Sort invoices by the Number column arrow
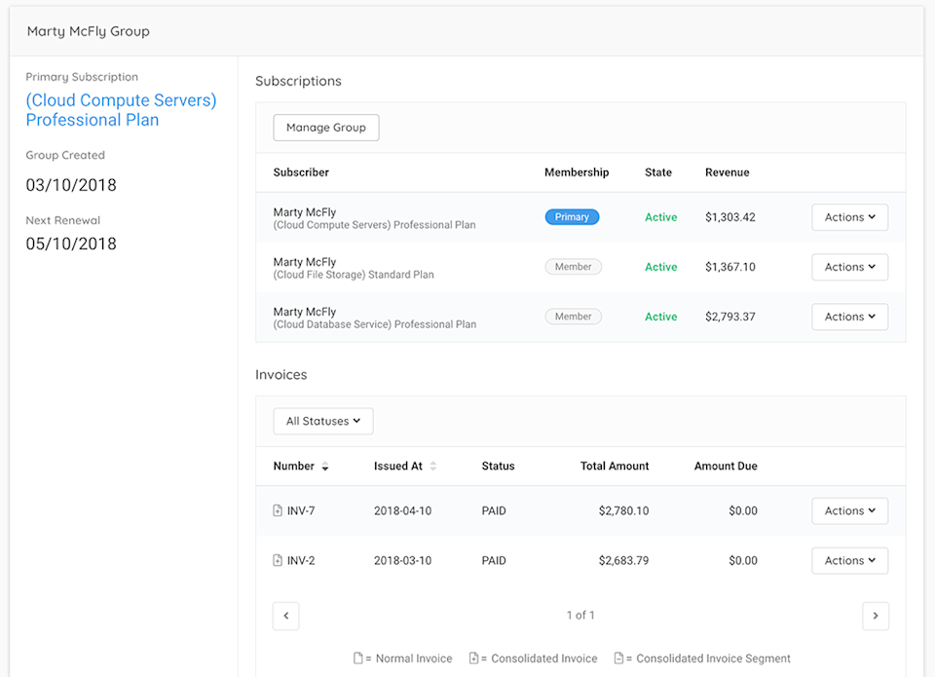 pyautogui.click(x=325, y=468)
